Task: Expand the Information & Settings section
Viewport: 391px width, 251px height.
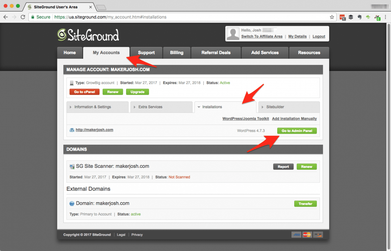Action: pos(97,107)
